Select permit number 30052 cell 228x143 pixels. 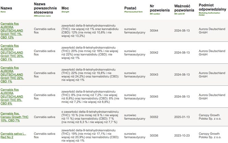click(x=154, y=117)
